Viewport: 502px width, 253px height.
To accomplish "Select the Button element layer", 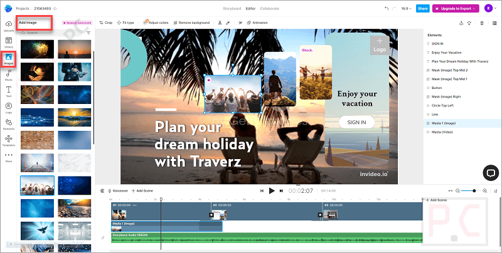I will 436,88.
